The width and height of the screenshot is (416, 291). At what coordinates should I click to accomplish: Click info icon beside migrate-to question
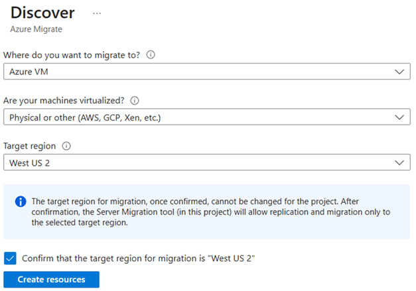pyautogui.click(x=151, y=55)
